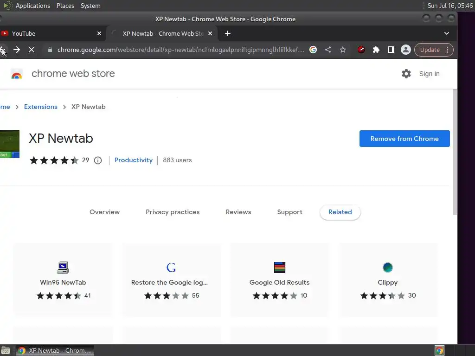Screen dimensions: 475x356
Task: Click the show desktop icon in the bottom panel
Action: click(6, 350)
